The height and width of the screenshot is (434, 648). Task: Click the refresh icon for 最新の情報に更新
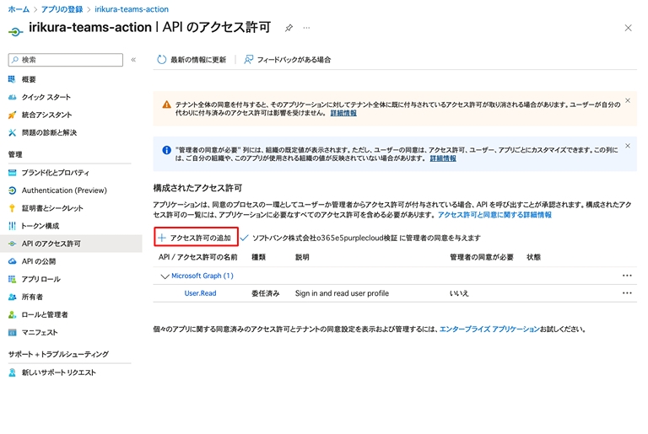pyautogui.click(x=161, y=60)
